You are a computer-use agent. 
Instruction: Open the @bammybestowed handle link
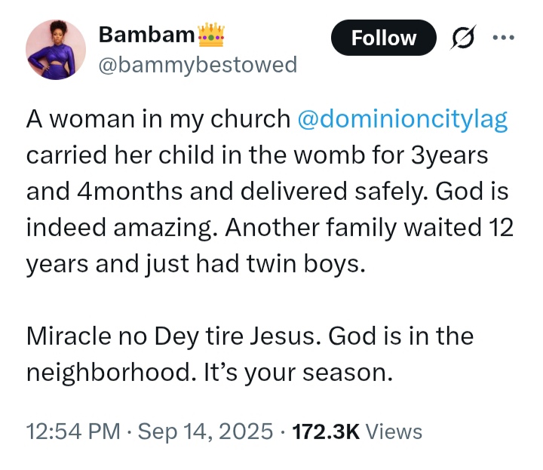pyautogui.click(x=198, y=65)
